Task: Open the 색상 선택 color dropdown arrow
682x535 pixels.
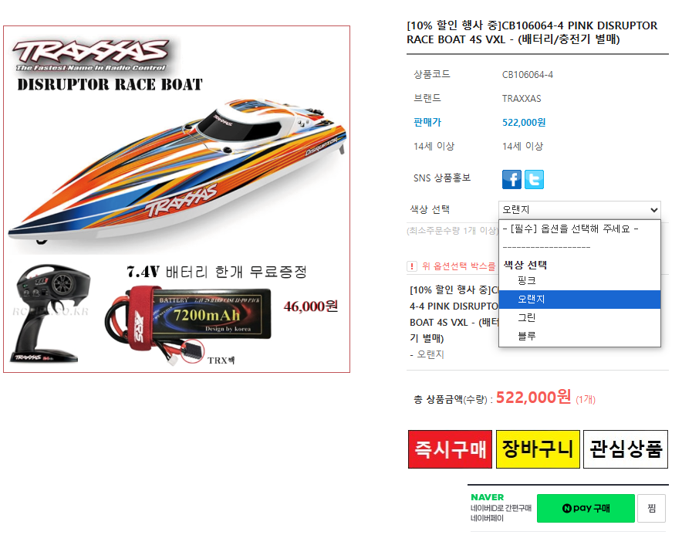Action: (x=653, y=210)
